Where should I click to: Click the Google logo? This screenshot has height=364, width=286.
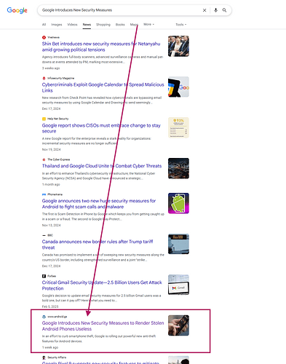[17, 10]
